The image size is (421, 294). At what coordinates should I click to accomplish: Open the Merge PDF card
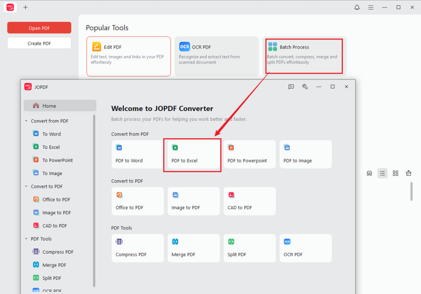194,248
